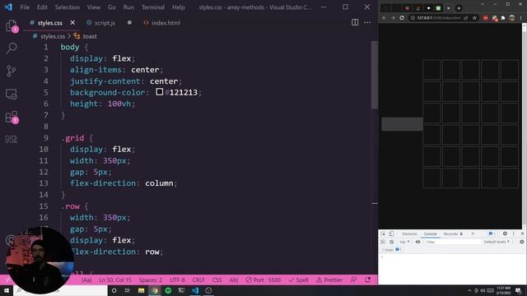
Task: Open the N2 extension icon in activity bar
Action: point(11,139)
